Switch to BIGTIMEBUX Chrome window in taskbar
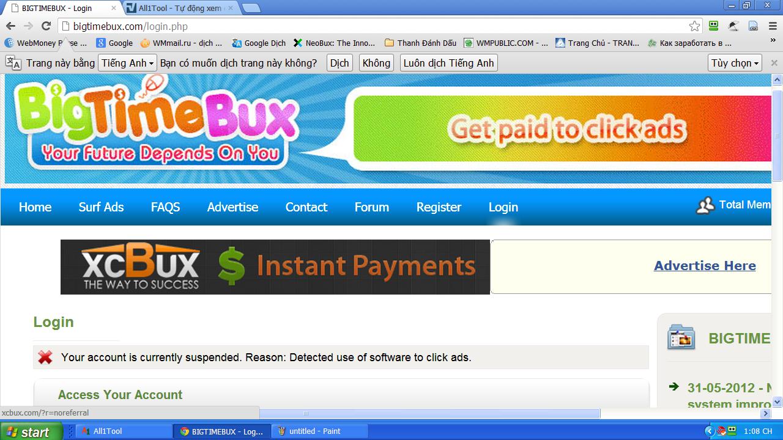Image resolution: width=783 pixels, height=440 pixels. [x=221, y=431]
